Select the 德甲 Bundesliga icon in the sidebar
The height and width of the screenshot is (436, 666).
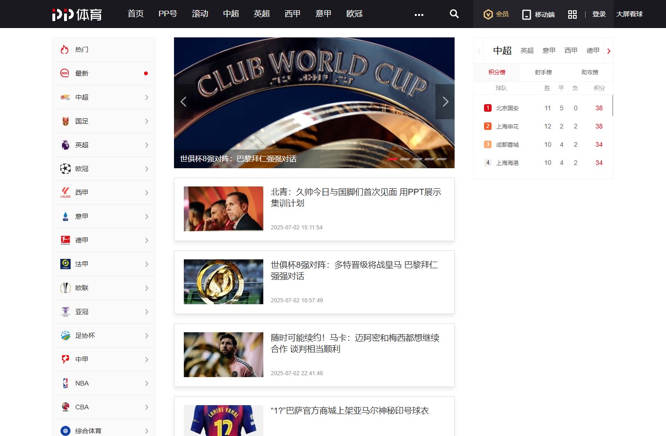pos(65,240)
